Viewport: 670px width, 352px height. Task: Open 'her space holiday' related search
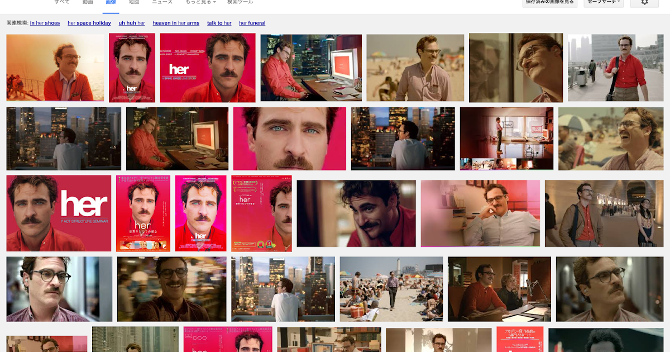(89, 23)
